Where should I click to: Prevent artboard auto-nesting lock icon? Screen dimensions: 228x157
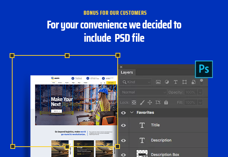(158, 102)
